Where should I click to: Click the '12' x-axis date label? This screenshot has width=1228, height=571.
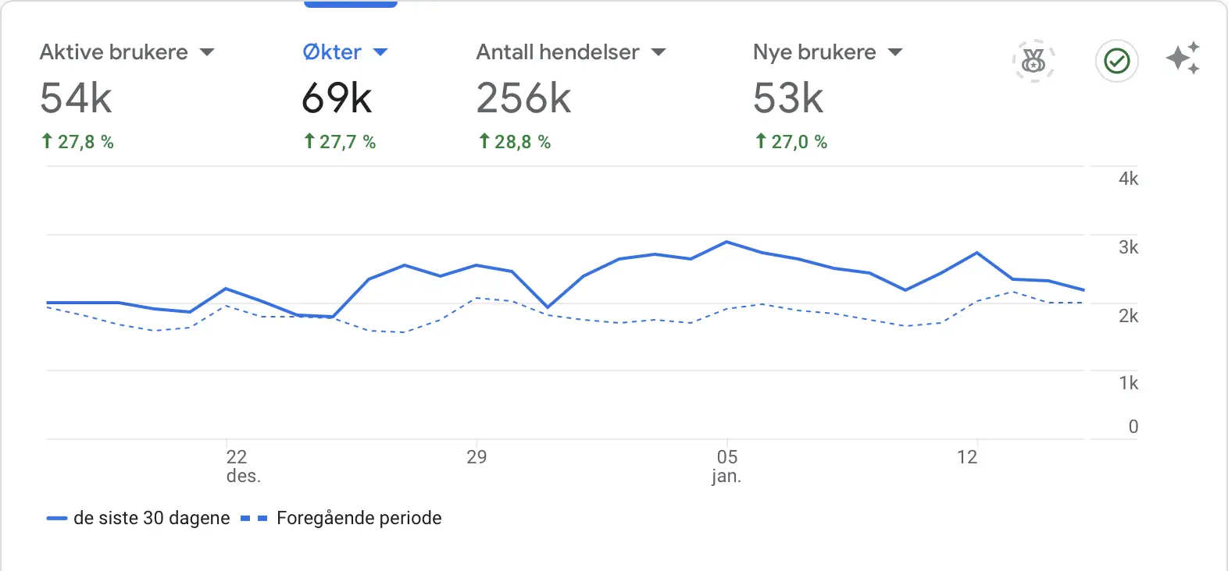tap(967, 457)
